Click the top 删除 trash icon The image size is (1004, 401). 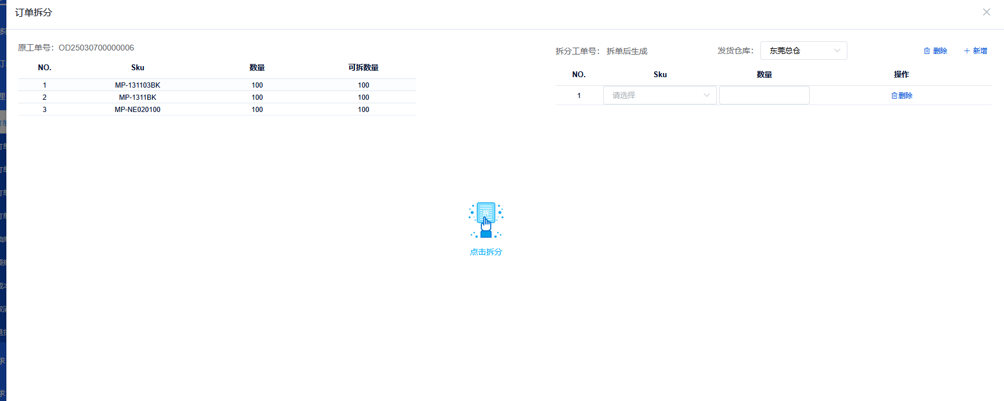pos(927,51)
